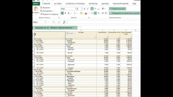Open the font size dropdown

(x=82, y=9)
